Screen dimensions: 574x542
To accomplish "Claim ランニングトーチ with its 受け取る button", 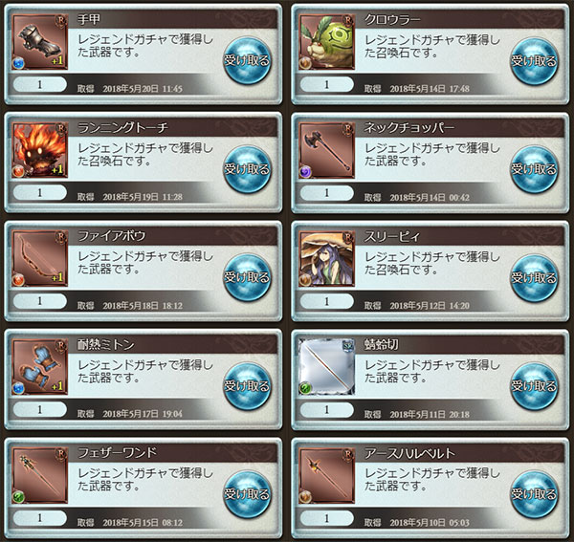I will pos(247,169).
